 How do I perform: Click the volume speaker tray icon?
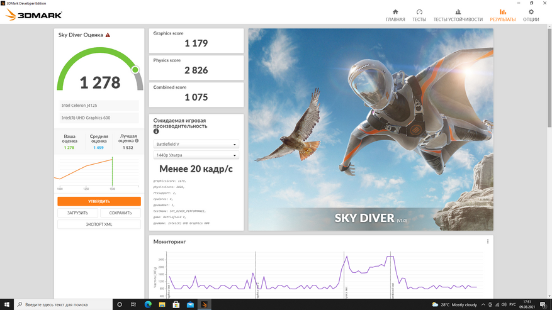504,305
